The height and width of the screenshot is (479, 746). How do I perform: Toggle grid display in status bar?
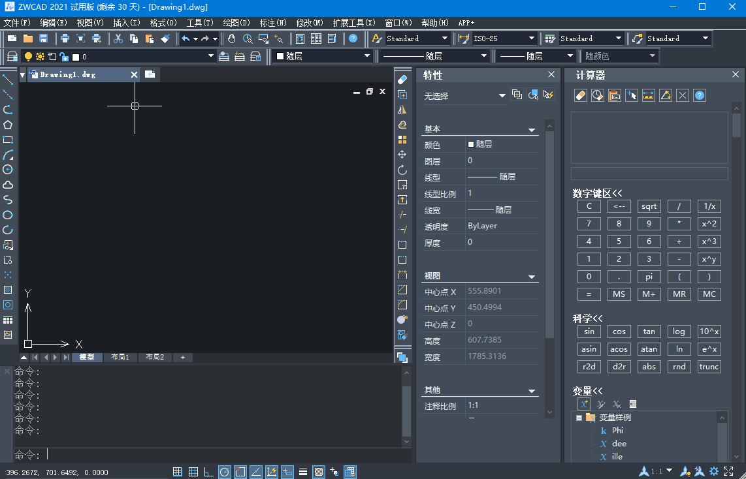point(193,472)
